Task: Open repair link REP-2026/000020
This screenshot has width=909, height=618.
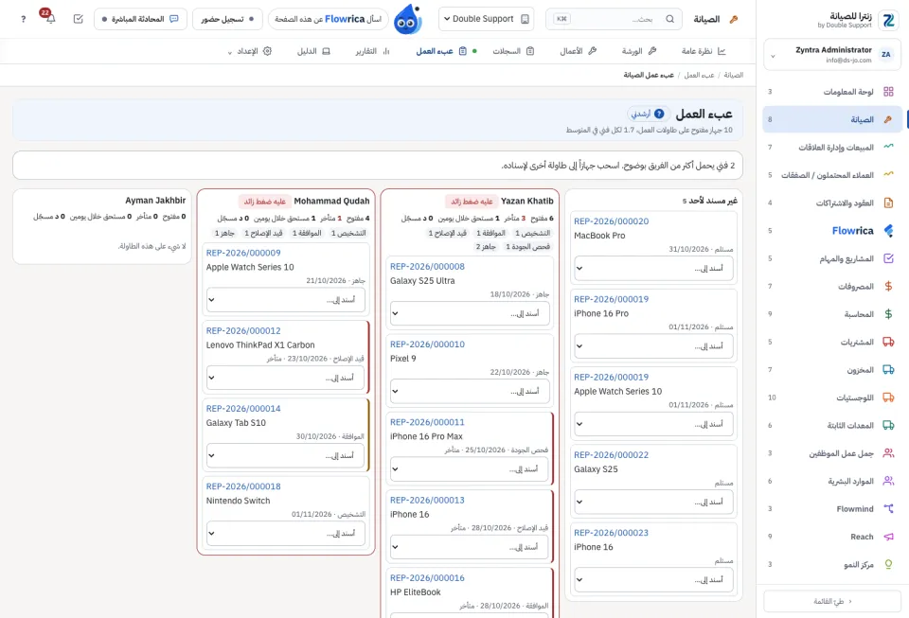Action: click(x=611, y=221)
